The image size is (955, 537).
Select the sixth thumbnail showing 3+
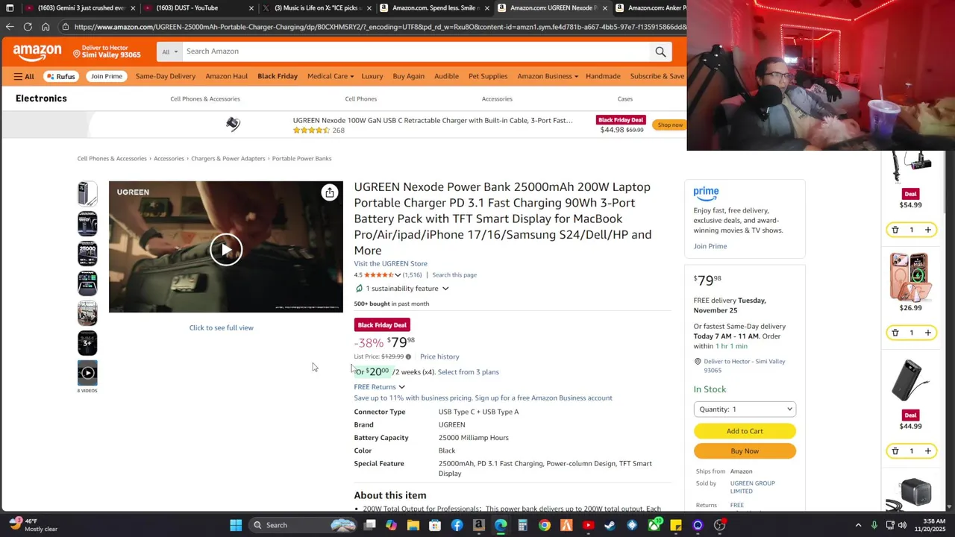[87, 343]
